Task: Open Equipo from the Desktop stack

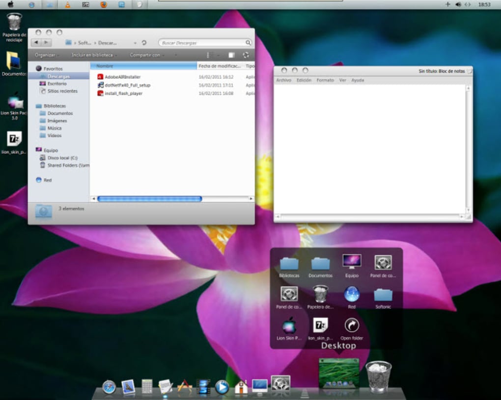Action: point(351,262)
